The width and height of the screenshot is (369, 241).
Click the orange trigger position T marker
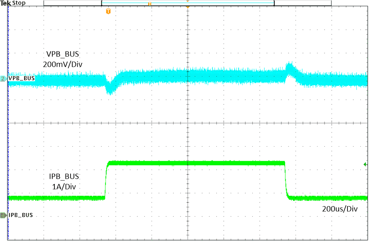pyautogui.click(x=108, y=12)
